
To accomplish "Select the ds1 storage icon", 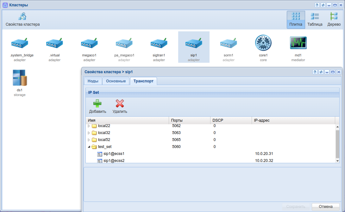I will coord(20,78).
